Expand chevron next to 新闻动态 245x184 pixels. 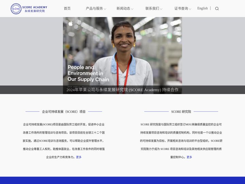[132, 9]
